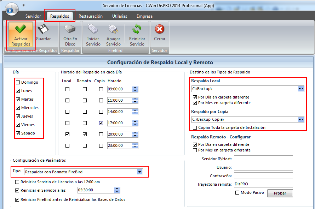Click the Otra En Disco icon
Screen dimensions: 315x209
click(x=70, y=29)
